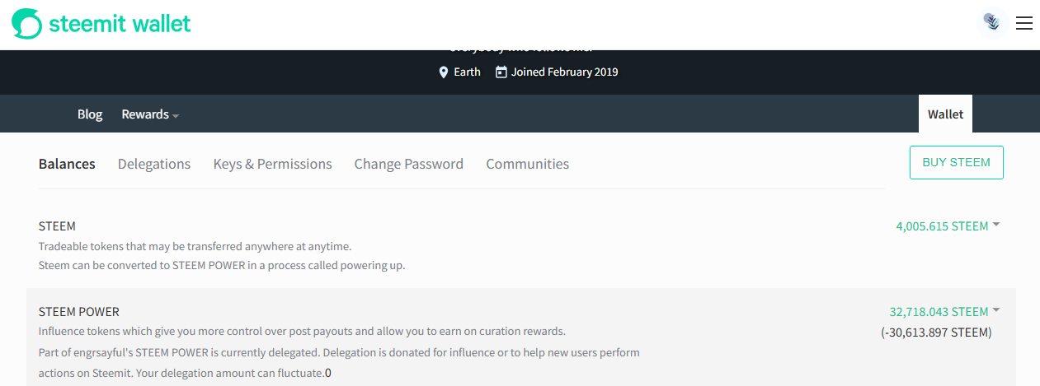Open the hamburger menu icon
1040x386 pixels.
1024,24
